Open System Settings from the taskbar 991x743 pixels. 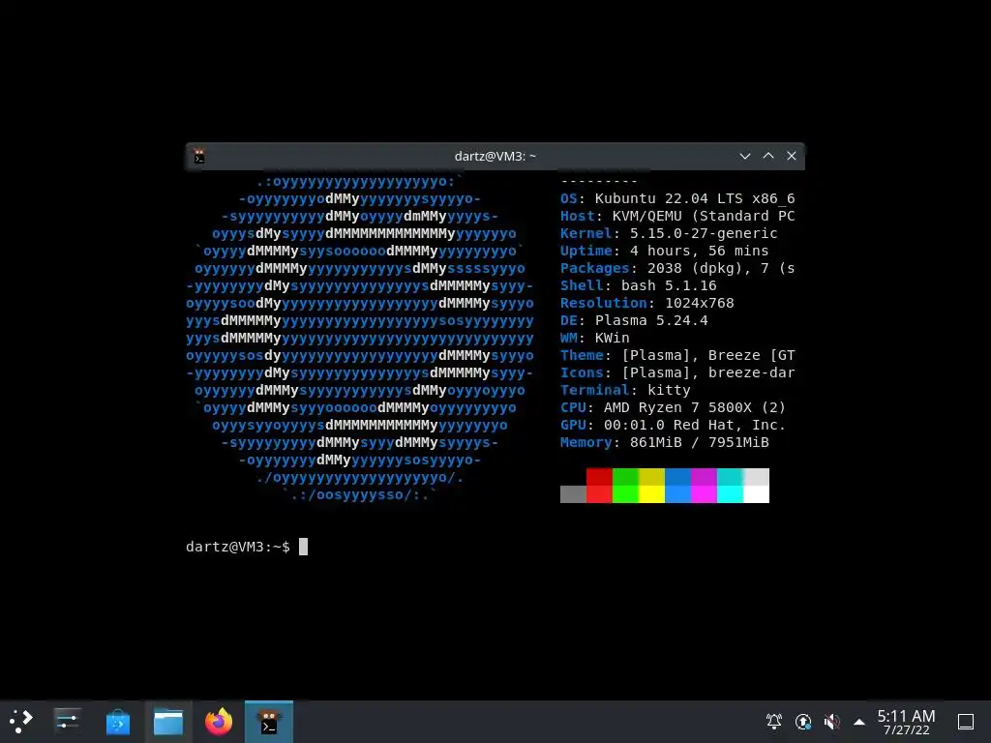[x=67, y=721]
